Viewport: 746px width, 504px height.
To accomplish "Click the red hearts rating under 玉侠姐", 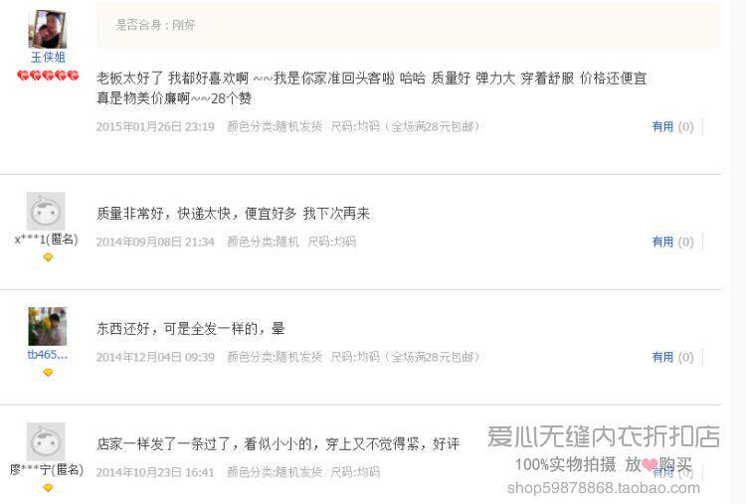I will [x=48, y=76].
